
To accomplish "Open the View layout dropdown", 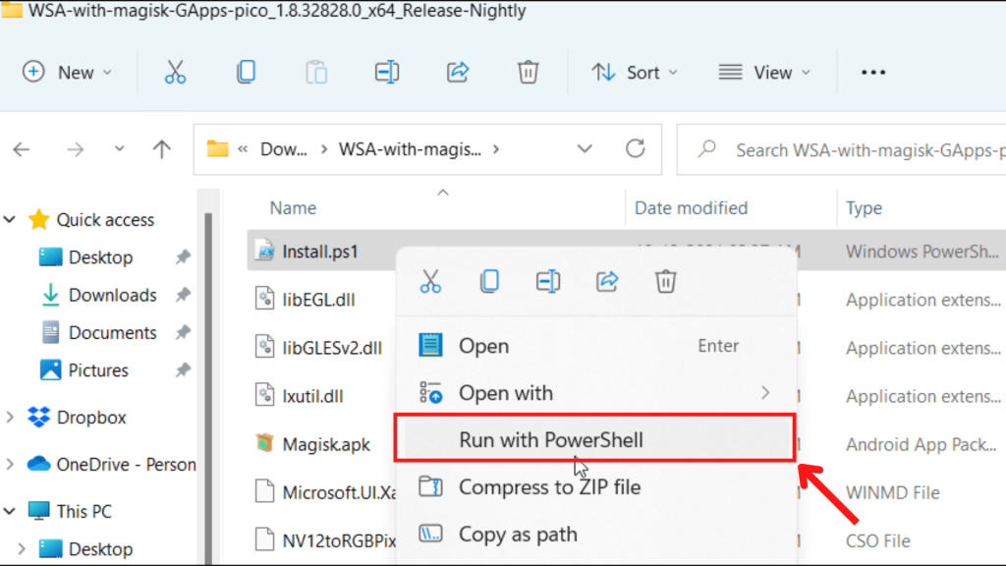I will (764, 73).
